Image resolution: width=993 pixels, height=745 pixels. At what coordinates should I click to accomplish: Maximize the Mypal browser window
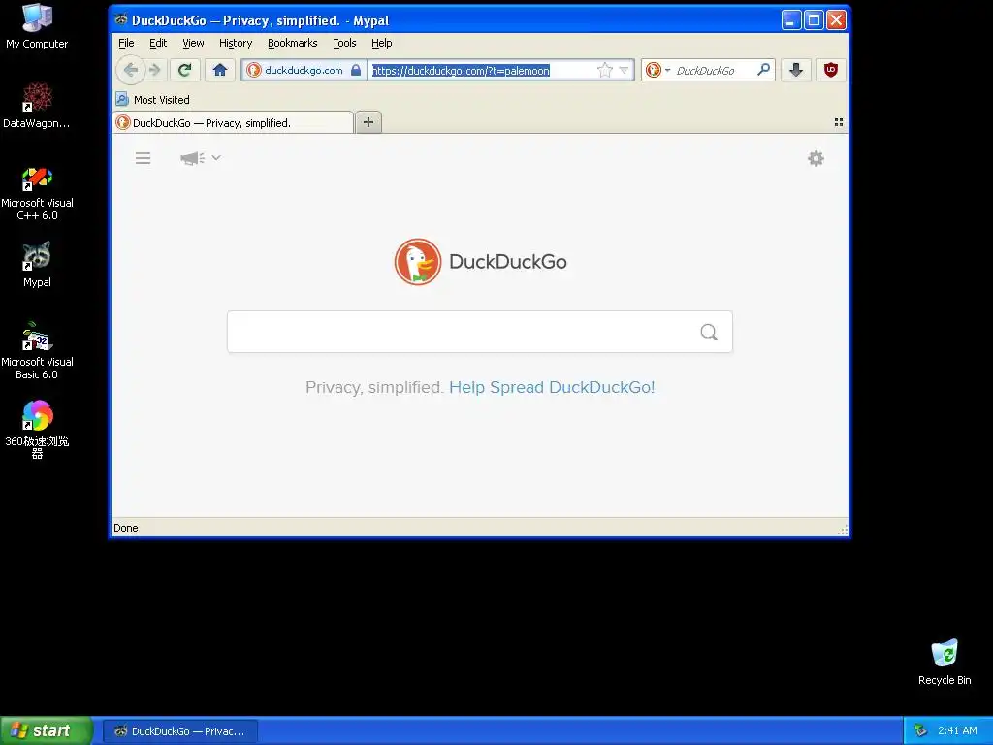pos(814,20)
